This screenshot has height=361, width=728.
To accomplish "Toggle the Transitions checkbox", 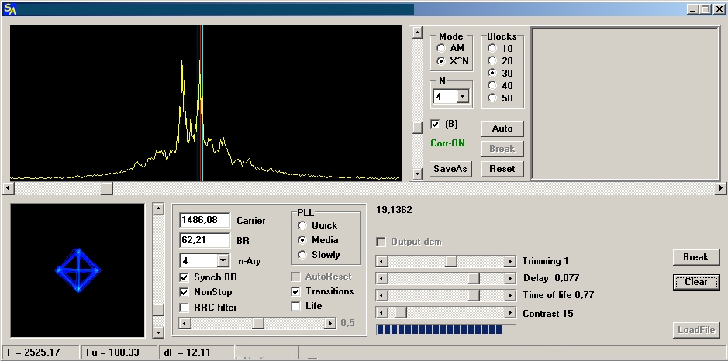I will [296, 291].
